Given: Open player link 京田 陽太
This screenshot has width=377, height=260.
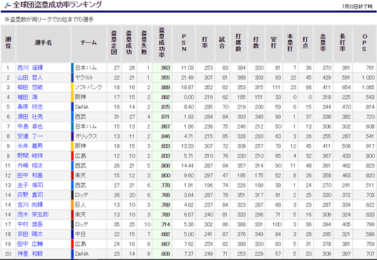Looking at the screenshot, I should (x=30, y=234).
